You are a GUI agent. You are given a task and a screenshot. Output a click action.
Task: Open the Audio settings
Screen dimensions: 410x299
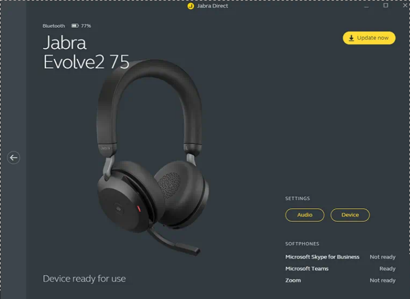(x=304, y=215)
